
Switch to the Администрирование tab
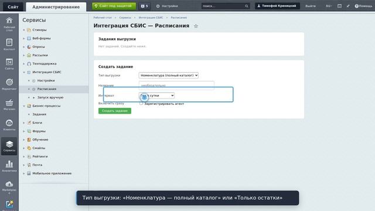56,7
